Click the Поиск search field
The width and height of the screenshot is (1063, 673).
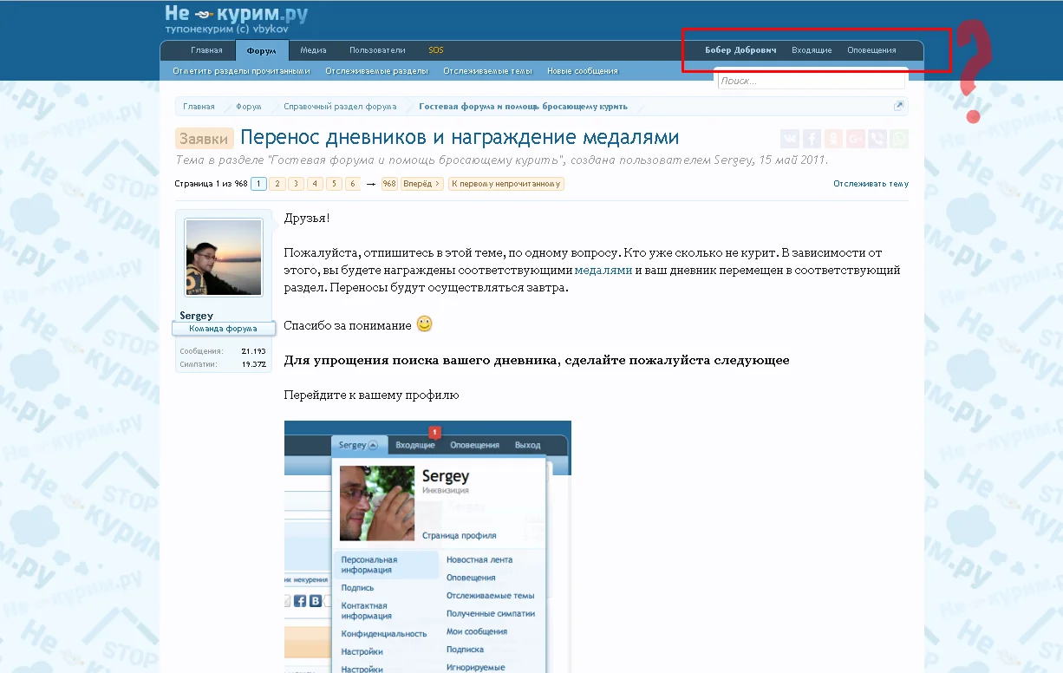[x=811, y=80]
